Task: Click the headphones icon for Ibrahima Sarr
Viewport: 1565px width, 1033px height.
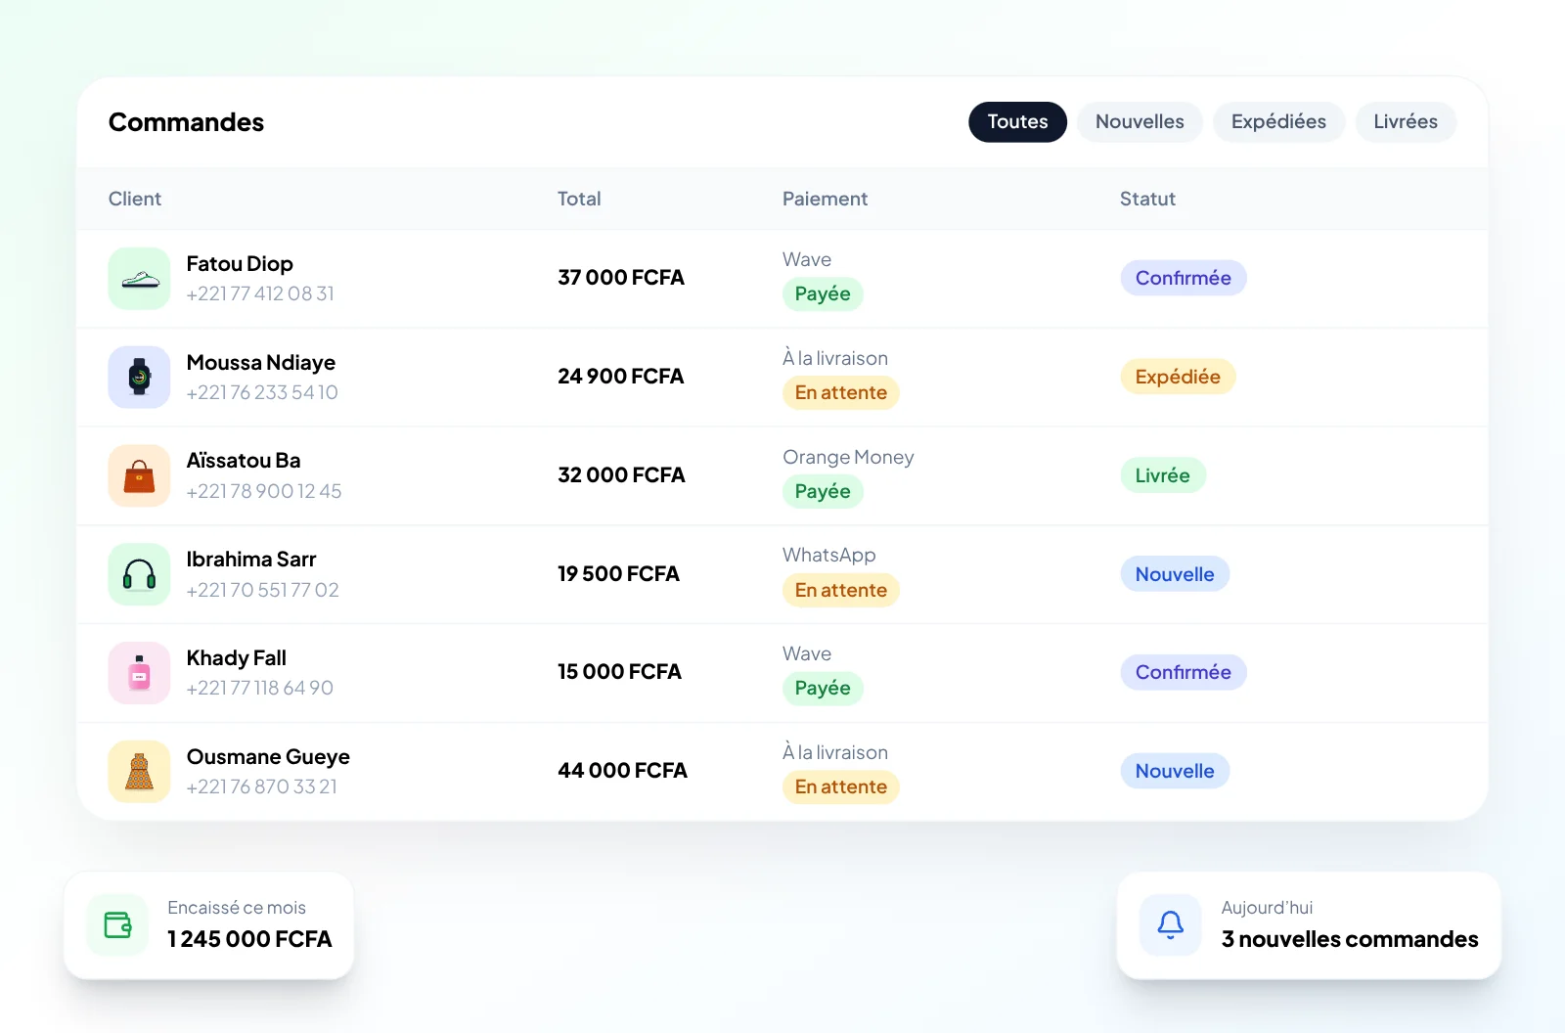Action: pyautogui.click(x=139, y=574)
